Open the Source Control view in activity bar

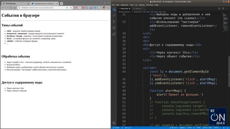114,21
